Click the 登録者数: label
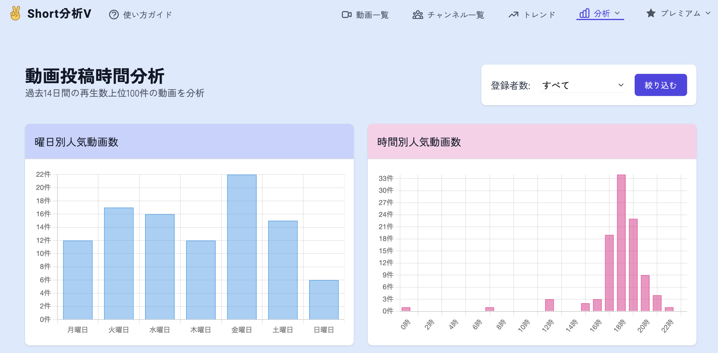Viewport: 718px width, 353px height. pos(511,85)
